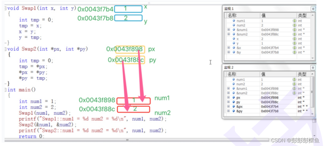
Task: Expand the &px node in 监视 2
Action: coord(228,107)
